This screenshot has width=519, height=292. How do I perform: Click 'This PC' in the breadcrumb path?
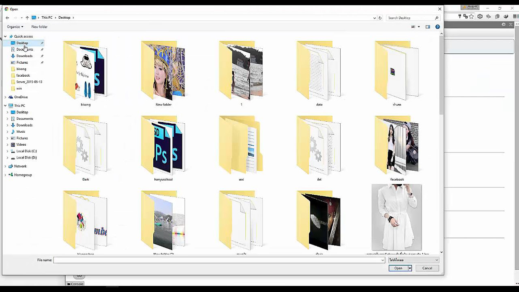click(x=47, y=18)
